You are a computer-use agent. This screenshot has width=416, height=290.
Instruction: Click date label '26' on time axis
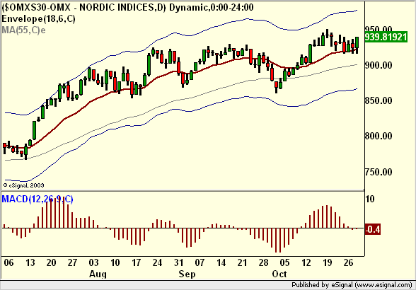pos(348,262)
